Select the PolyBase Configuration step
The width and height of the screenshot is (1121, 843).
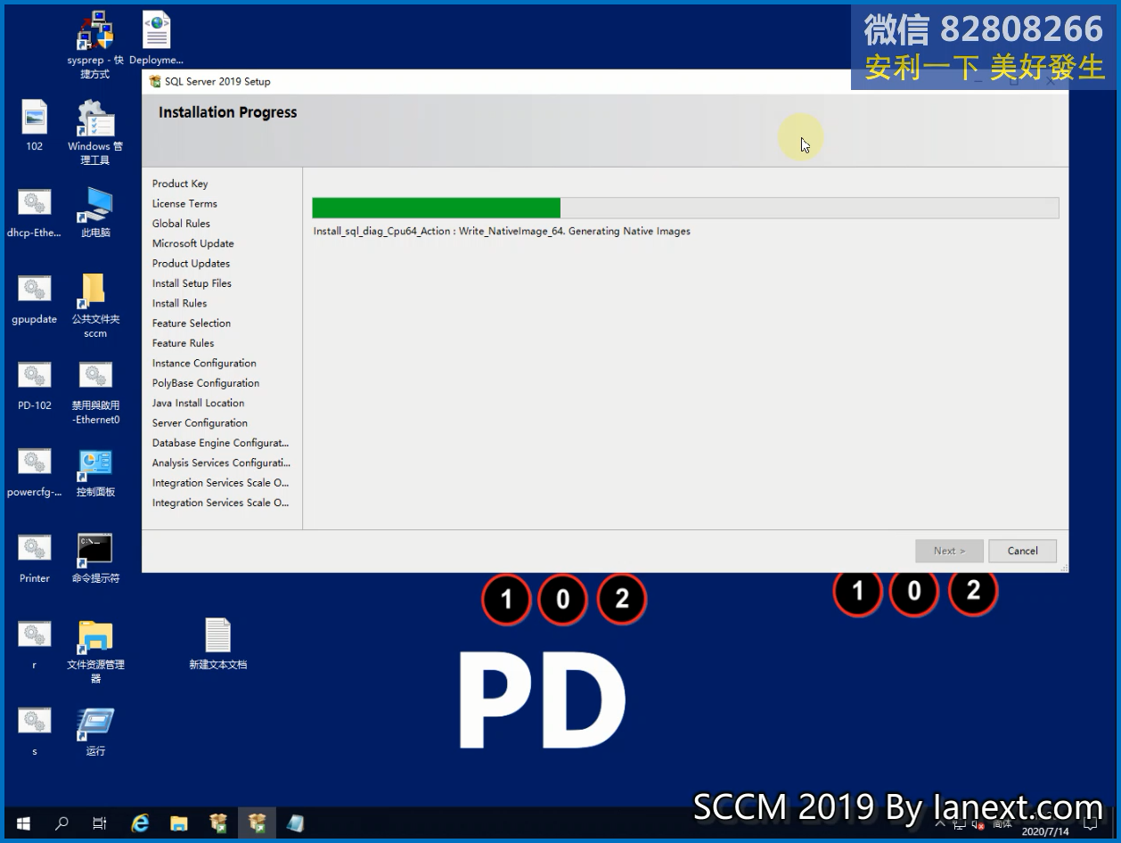(x=206, y=383)
